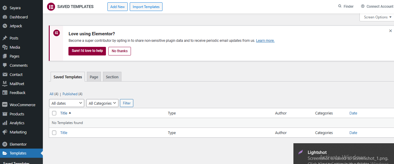Click the Contact envelope icon
This screenshot has height=164, width=394.
coord(5,74)
